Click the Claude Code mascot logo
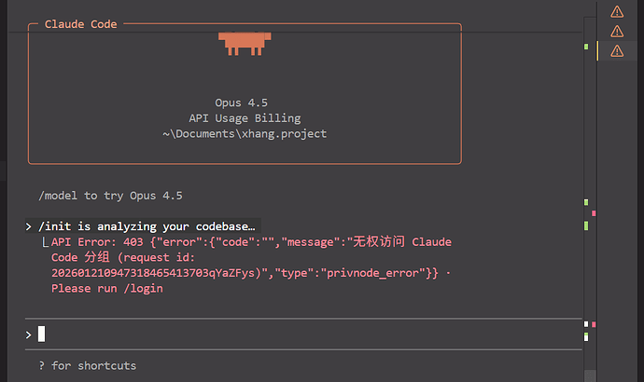The image size is (644, 382). (245, 42)
